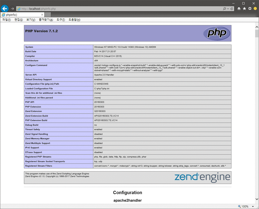Image resolution: width=259 pixels, height=209 pixels.
Task: Click the Zend Engine v3.1.0 copyright text
Action: (x=57, y=176)
